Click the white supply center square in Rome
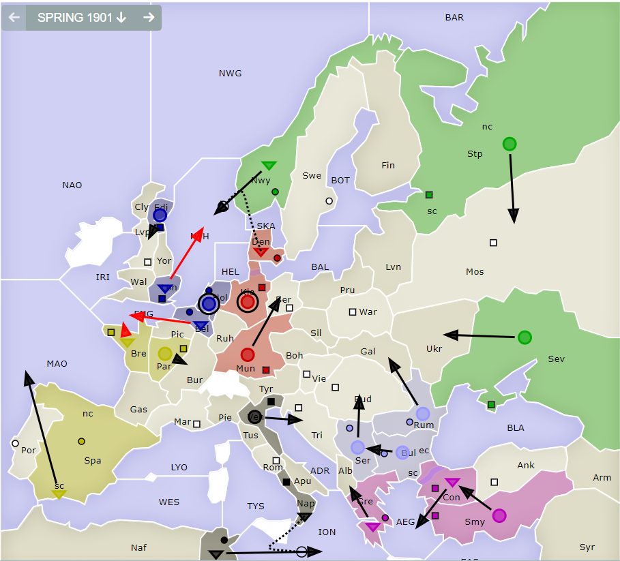Viewport: 620px width, 561px height. tap(276, 461)
